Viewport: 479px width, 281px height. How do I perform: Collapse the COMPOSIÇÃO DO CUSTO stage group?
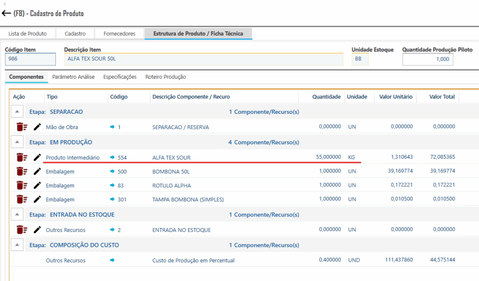17,245
